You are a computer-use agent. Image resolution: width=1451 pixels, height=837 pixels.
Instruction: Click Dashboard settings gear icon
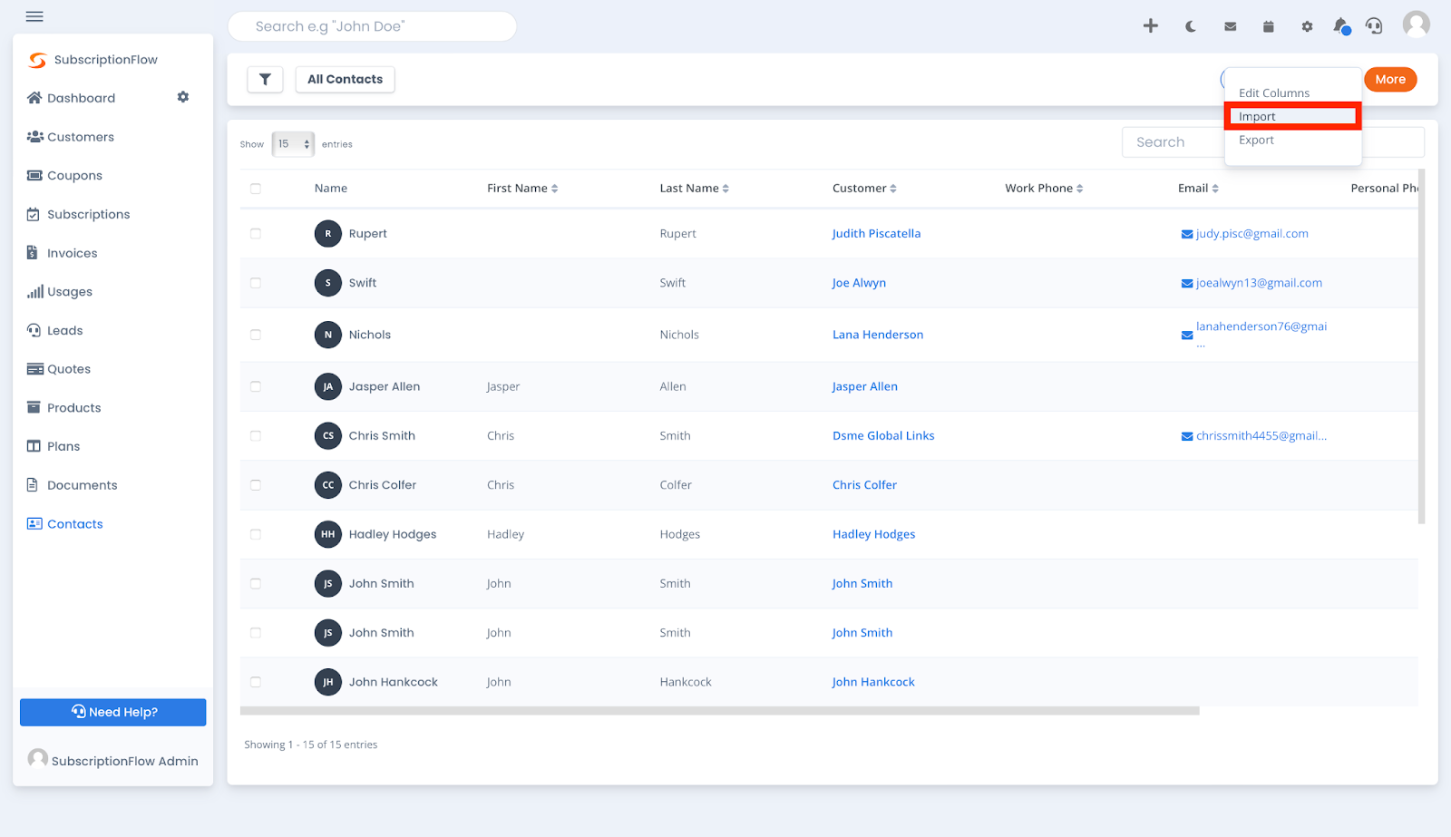point(183,97)
